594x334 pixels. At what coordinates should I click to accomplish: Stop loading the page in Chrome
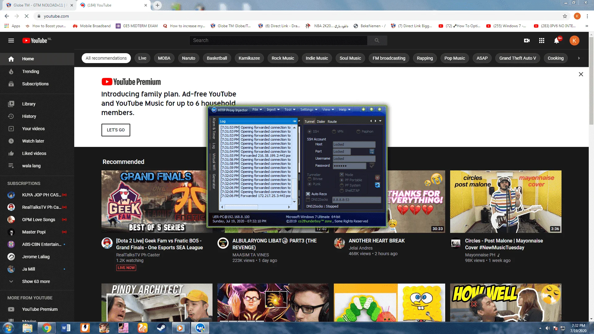click(x=27, y=16)
